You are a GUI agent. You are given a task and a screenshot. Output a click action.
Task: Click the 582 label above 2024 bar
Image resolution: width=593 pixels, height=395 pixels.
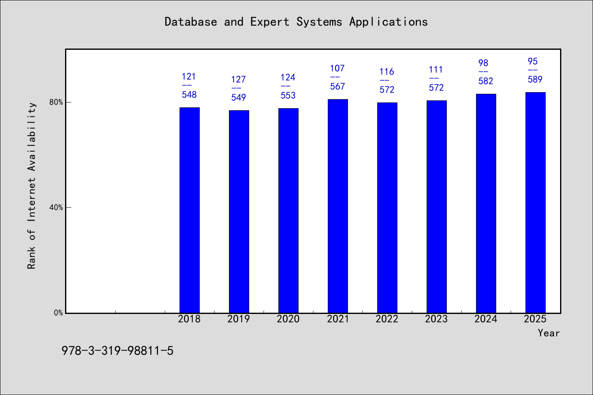tap(486, 81)
